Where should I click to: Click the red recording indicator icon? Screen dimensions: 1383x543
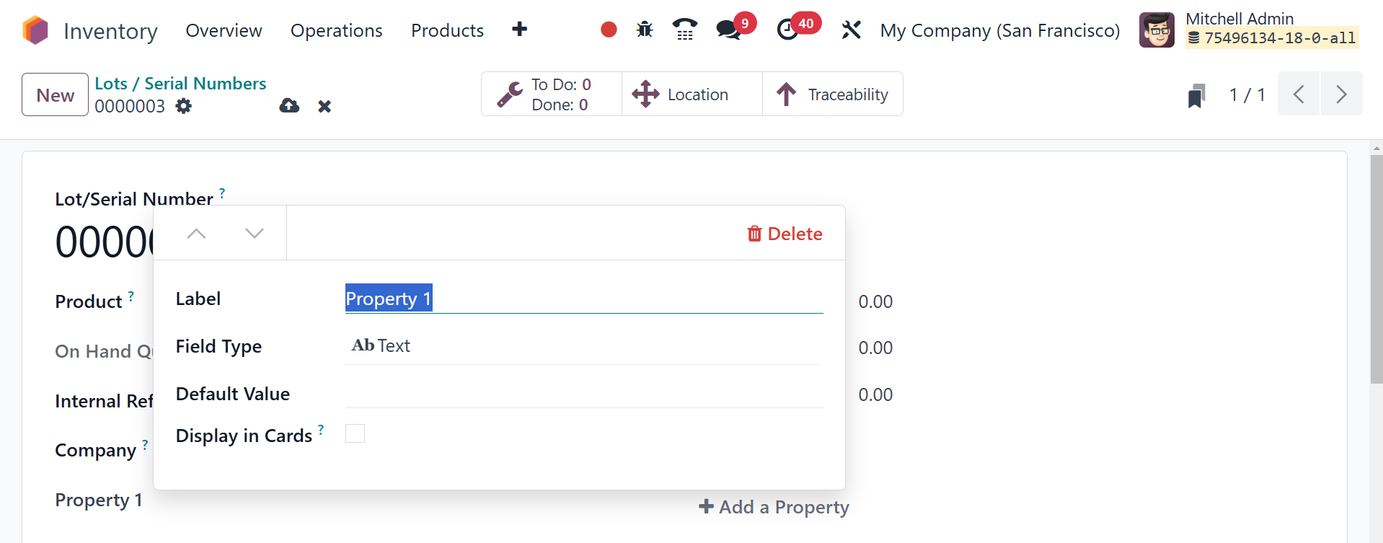609,30
